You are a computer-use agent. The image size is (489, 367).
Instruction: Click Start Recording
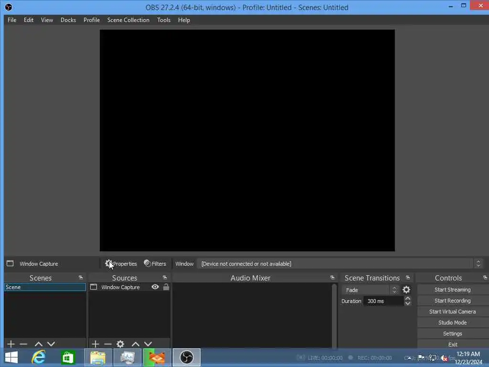click(453, 301)
